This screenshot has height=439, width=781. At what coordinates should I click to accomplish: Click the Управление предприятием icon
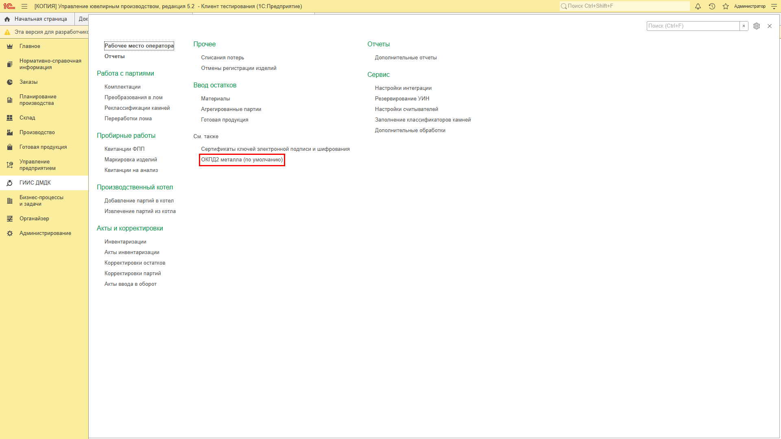click(10, 165)
